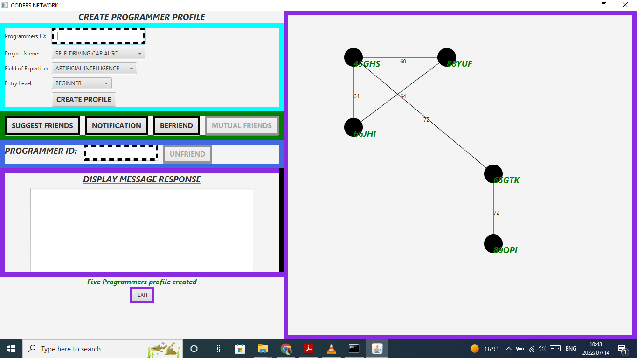Select the 66JHI graph node
The width and height of the screenshot is (637, 358).
[353, 127]
